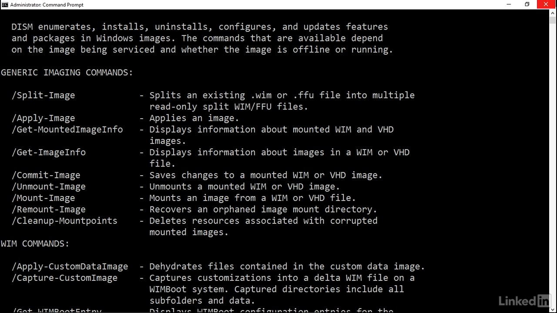Viewport: 557px width, 313px height.
Task: Click the /Unmount-Image command text
Action: point(48,186)
